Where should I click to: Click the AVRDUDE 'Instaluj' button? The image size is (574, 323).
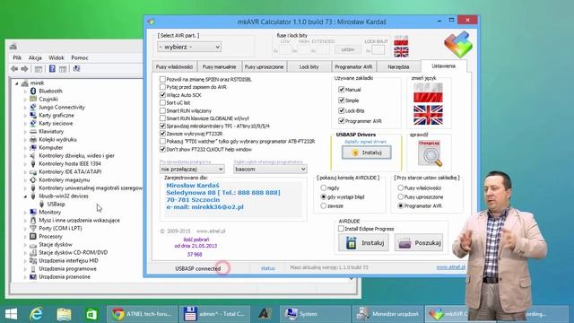pos(363,243)
